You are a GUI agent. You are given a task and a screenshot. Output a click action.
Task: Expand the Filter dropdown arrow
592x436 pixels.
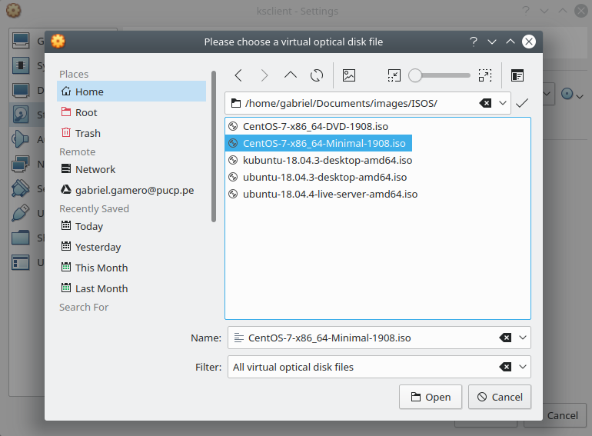(x=523, y=367)
